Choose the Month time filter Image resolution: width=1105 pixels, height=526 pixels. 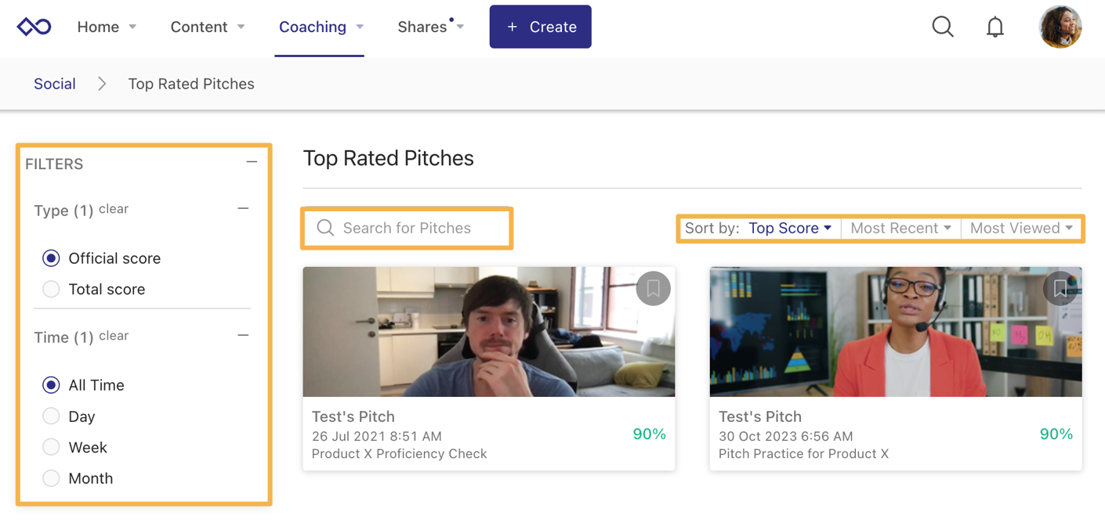[x=51, y=478]
